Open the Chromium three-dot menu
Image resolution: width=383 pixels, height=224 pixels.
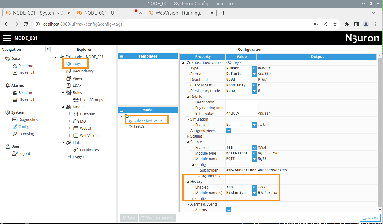[x=375, y=24]
